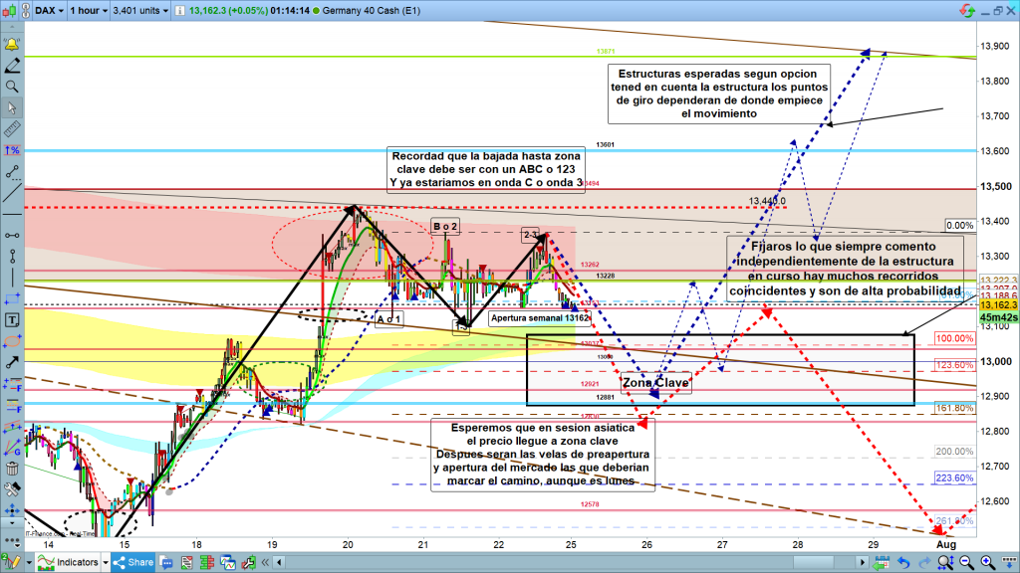1020x573 pixels.
Task: Click the Share button
Action: 133,564
